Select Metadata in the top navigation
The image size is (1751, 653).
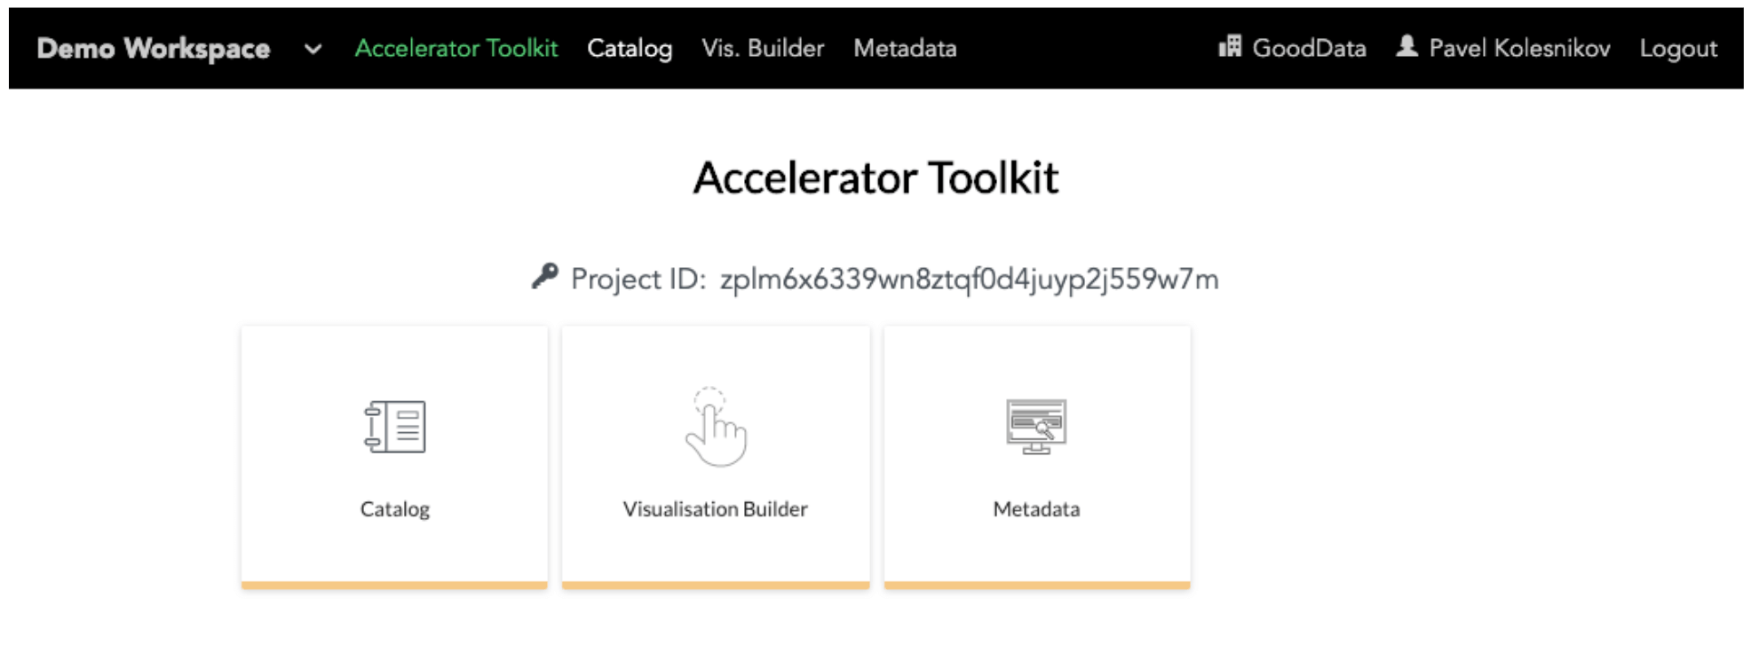point(904,49)
